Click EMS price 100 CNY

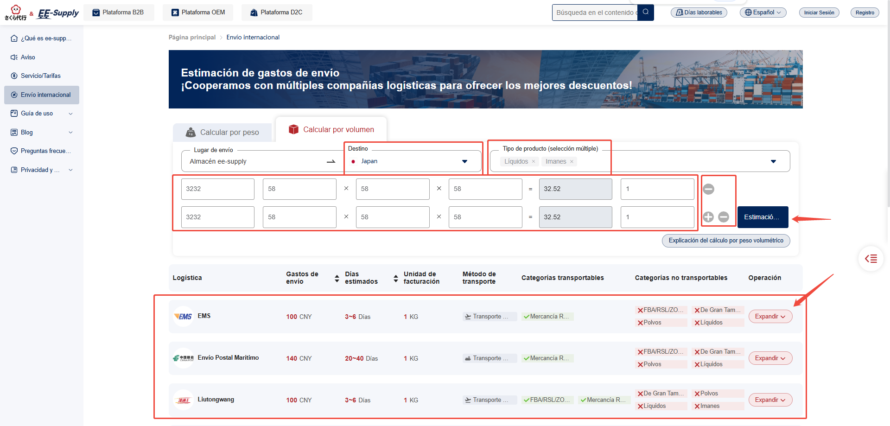click(299, 317)
